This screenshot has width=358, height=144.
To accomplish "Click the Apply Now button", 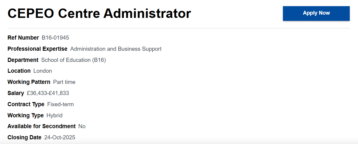I will 316,13.
